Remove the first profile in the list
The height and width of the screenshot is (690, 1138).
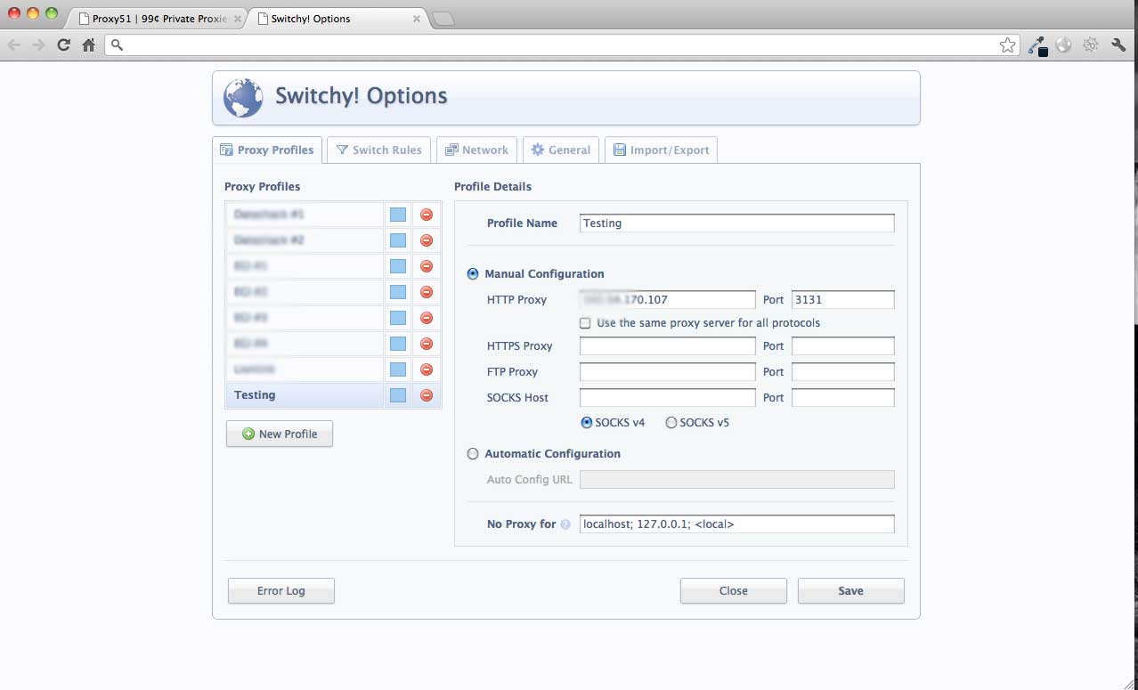tap(426, 215)
